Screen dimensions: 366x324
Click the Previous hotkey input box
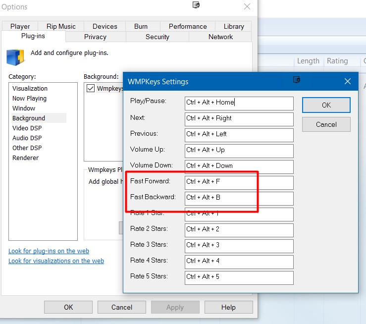[239, 135]
